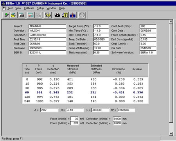Click the document icon left of Test menu
The height and width of the screenshot is (141, 176).
click(x=4, y=8)
